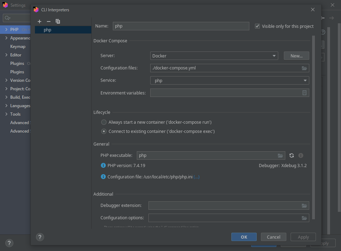Browse for the PHP executable path
Image resolution: width=341 pixels, height=251 pixels.
tap(280, 155)
